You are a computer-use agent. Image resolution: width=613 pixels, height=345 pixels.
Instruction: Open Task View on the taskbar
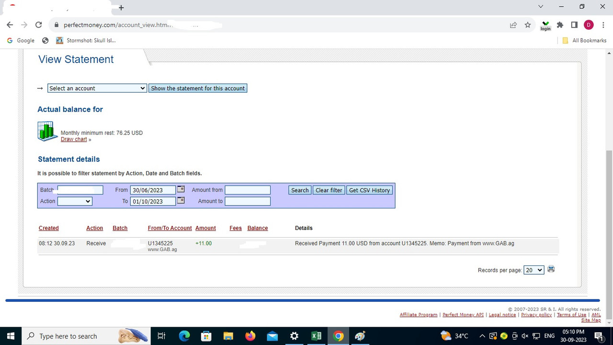coord(161,336)
